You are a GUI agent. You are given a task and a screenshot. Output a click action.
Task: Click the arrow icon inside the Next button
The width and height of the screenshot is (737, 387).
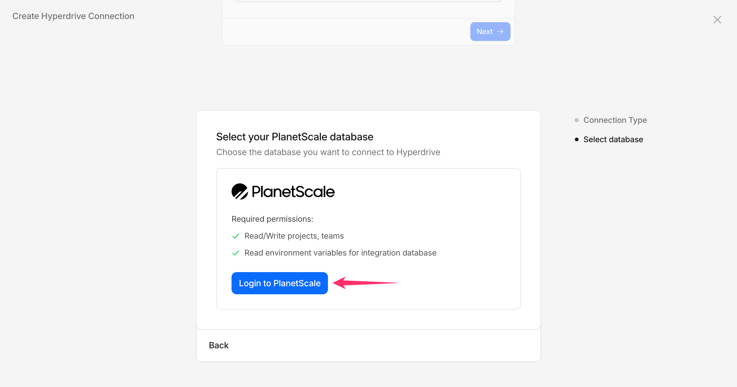(500, 31)
